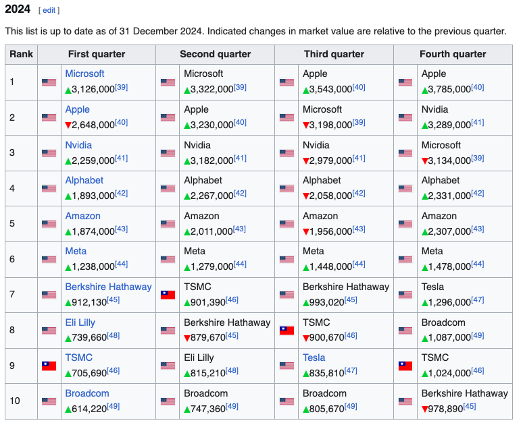Click the Fourth quarter column header
Screen dimensions: 523x431
pos(453,54)
